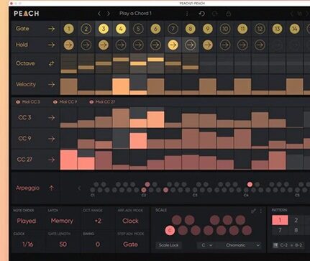This screenshot has height=261, width=310.
Task: Select pattern slot 1
Action: pos(280,220)
